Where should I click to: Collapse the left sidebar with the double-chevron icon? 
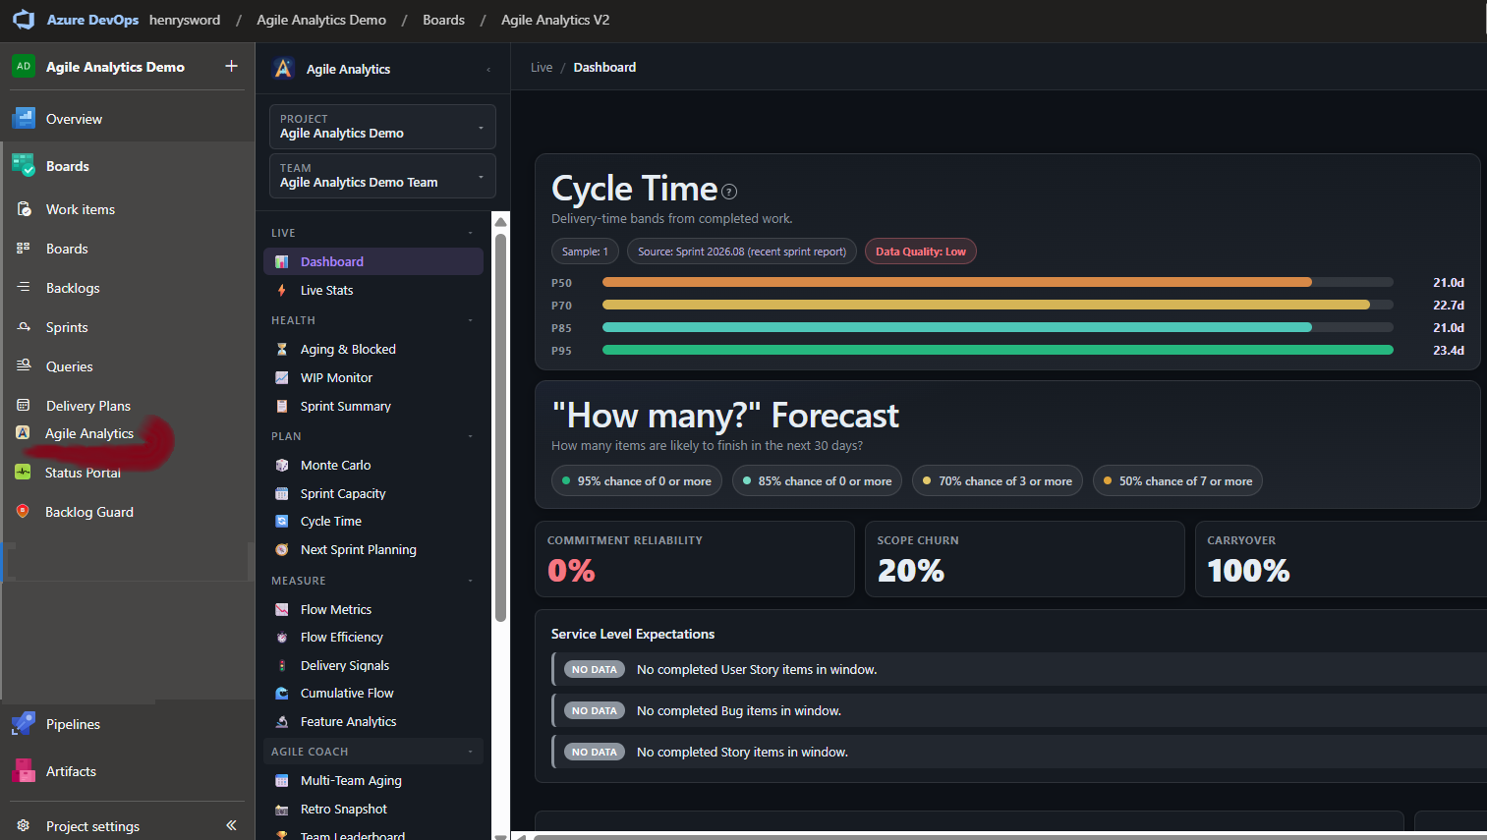[x=232, y=825]
